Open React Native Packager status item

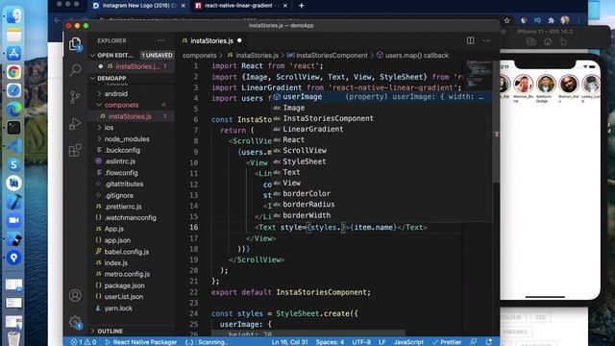pos(141,342)
